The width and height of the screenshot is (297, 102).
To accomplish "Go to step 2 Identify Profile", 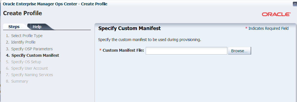I will 21,42.
